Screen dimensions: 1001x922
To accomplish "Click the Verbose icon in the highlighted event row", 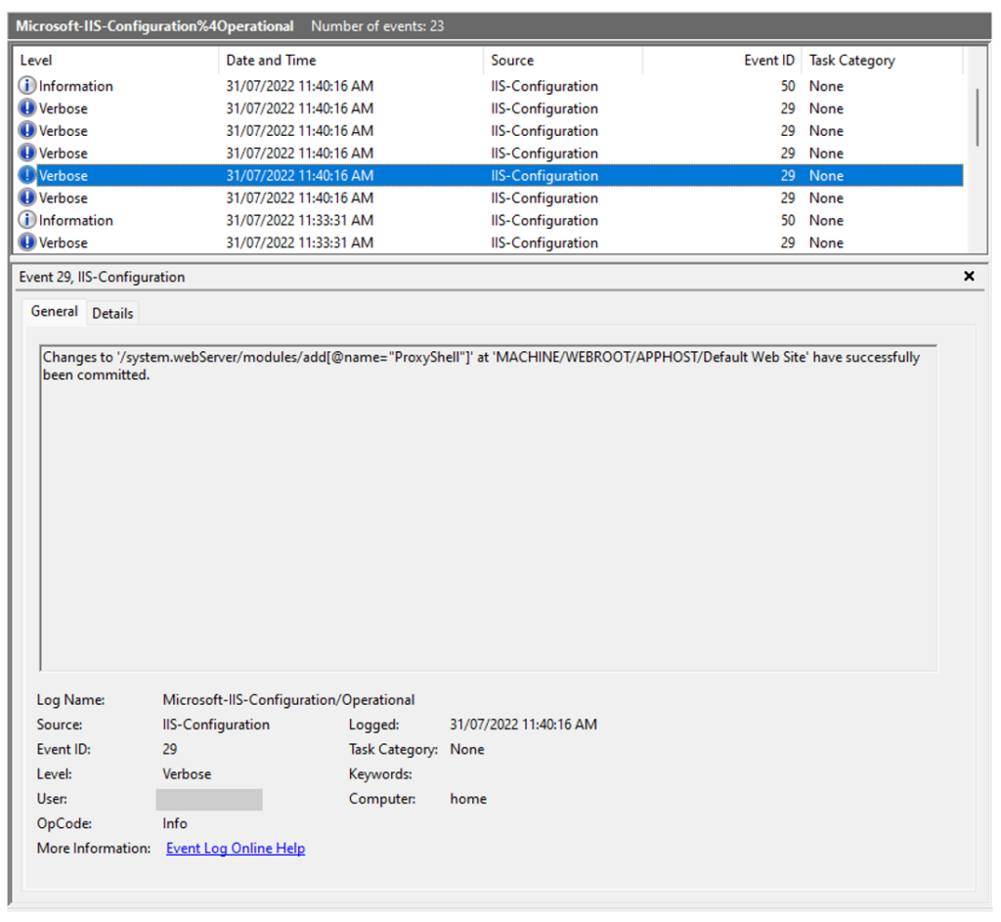I will (27, 175).
